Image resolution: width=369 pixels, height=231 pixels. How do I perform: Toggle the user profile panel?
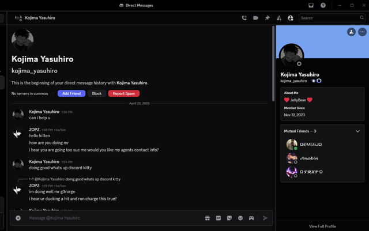(291, 18)
